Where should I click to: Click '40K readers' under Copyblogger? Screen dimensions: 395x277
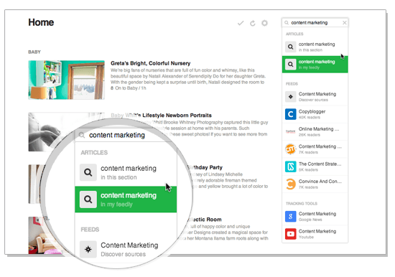(310, 118)
